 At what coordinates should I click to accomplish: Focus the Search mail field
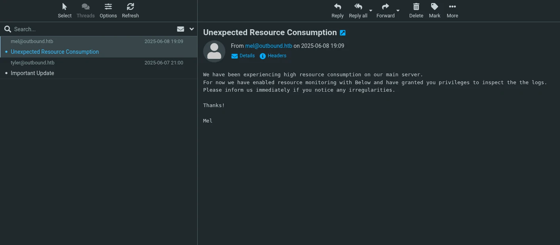coord(91,29)
